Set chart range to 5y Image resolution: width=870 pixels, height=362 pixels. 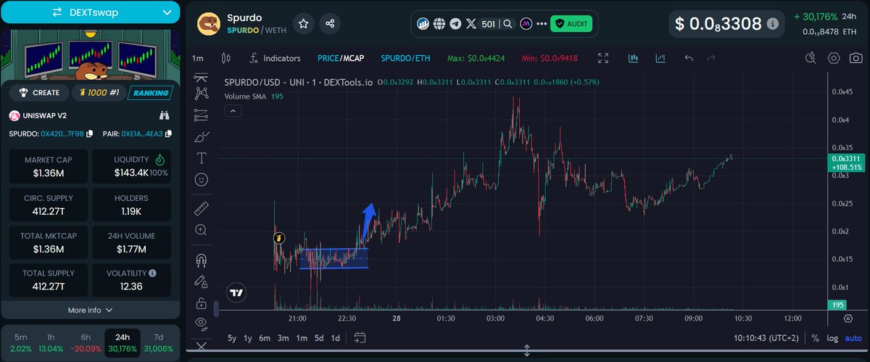232,338
